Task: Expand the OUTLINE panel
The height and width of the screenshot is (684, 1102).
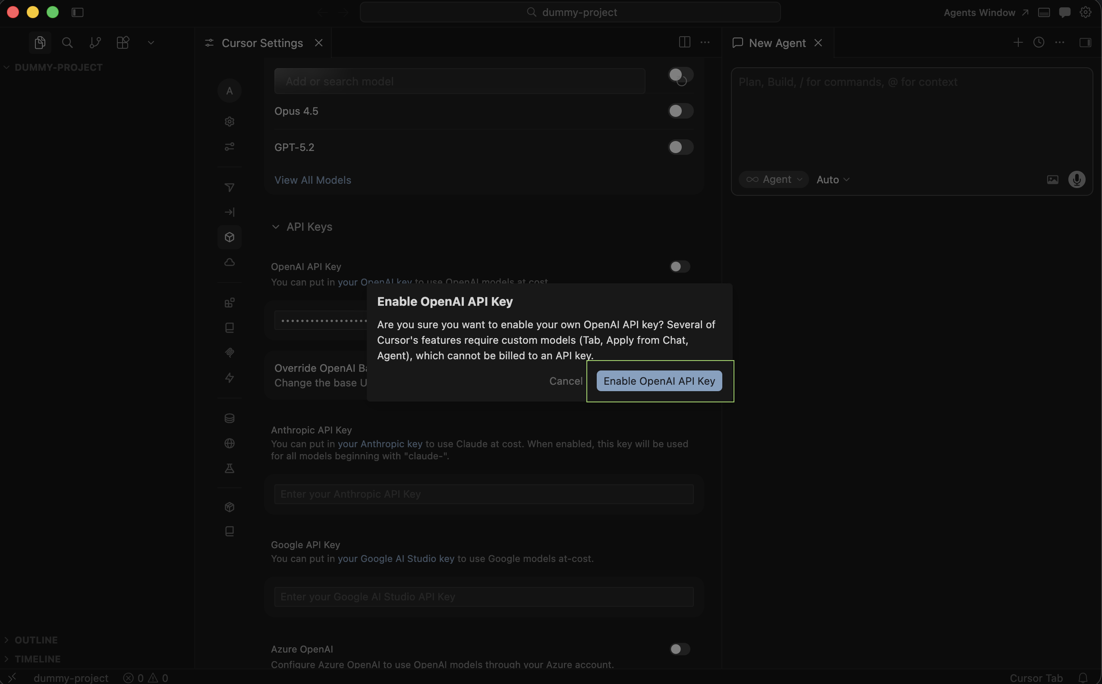Action: [36, 640]
